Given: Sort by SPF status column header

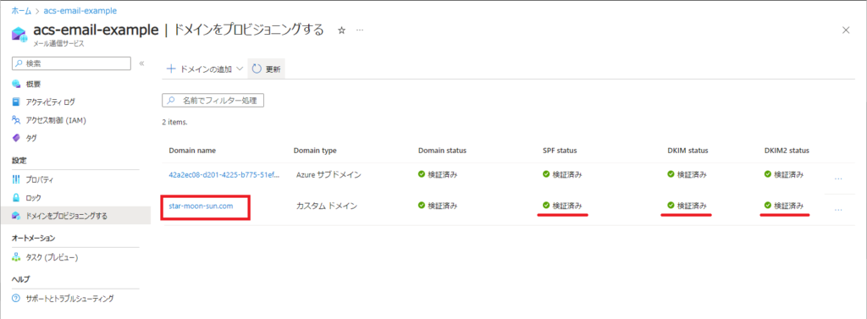Looking at the screenshot, I should [561, 151].
